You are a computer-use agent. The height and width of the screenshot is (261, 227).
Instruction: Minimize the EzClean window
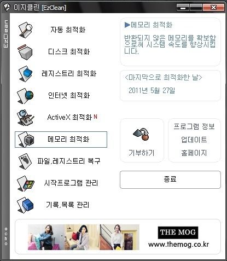183,8
